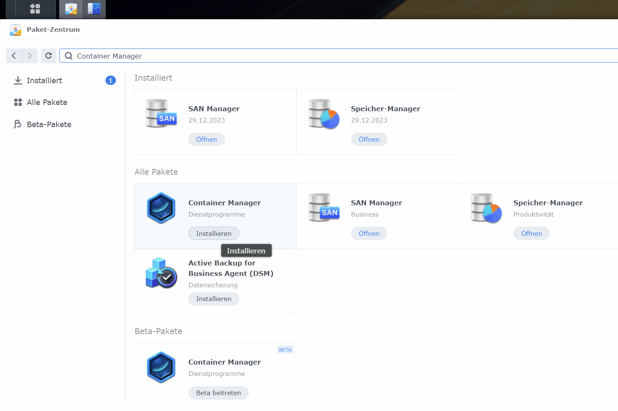Click the Speicher-Manager pie-chart icon
Screen dimensions: 618x411
[x=323, y=113]
